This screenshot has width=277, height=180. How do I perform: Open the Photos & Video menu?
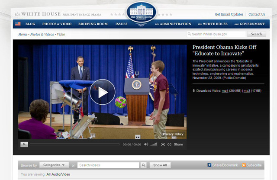(57, 24)
